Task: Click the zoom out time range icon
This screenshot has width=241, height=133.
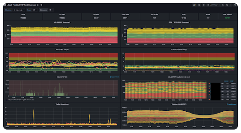Action: tap(223, 5)
